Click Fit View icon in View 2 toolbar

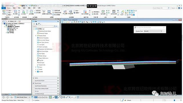tap(80, 22)
